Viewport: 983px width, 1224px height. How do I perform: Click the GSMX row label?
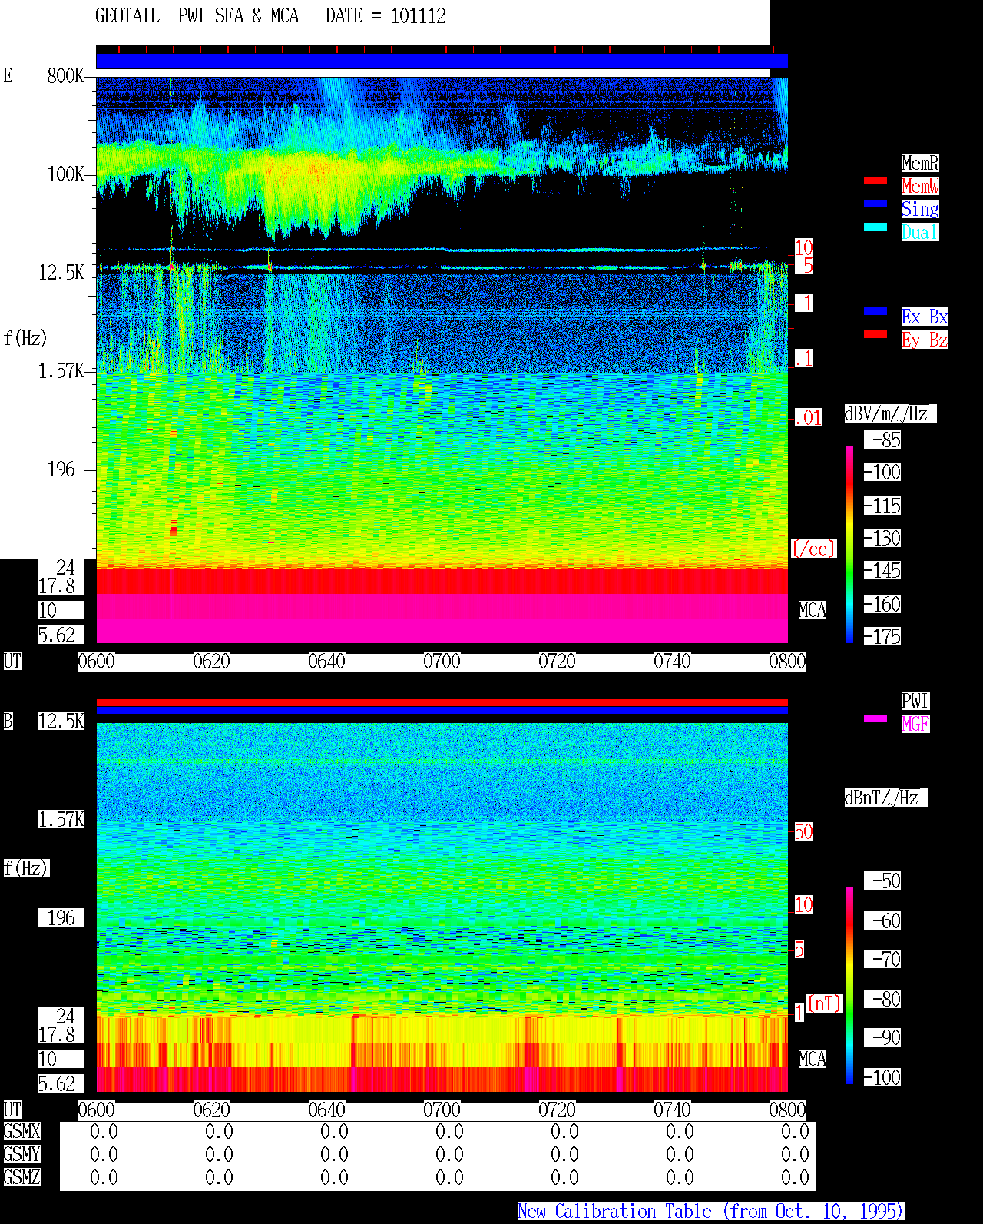tap(22, 1132)
